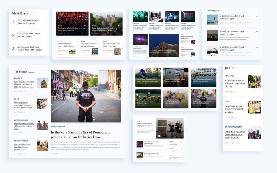Screen dimensions: 277x173
Task: Click bookmark icon beside '2 hours ago'
Action: coord(237,143)
